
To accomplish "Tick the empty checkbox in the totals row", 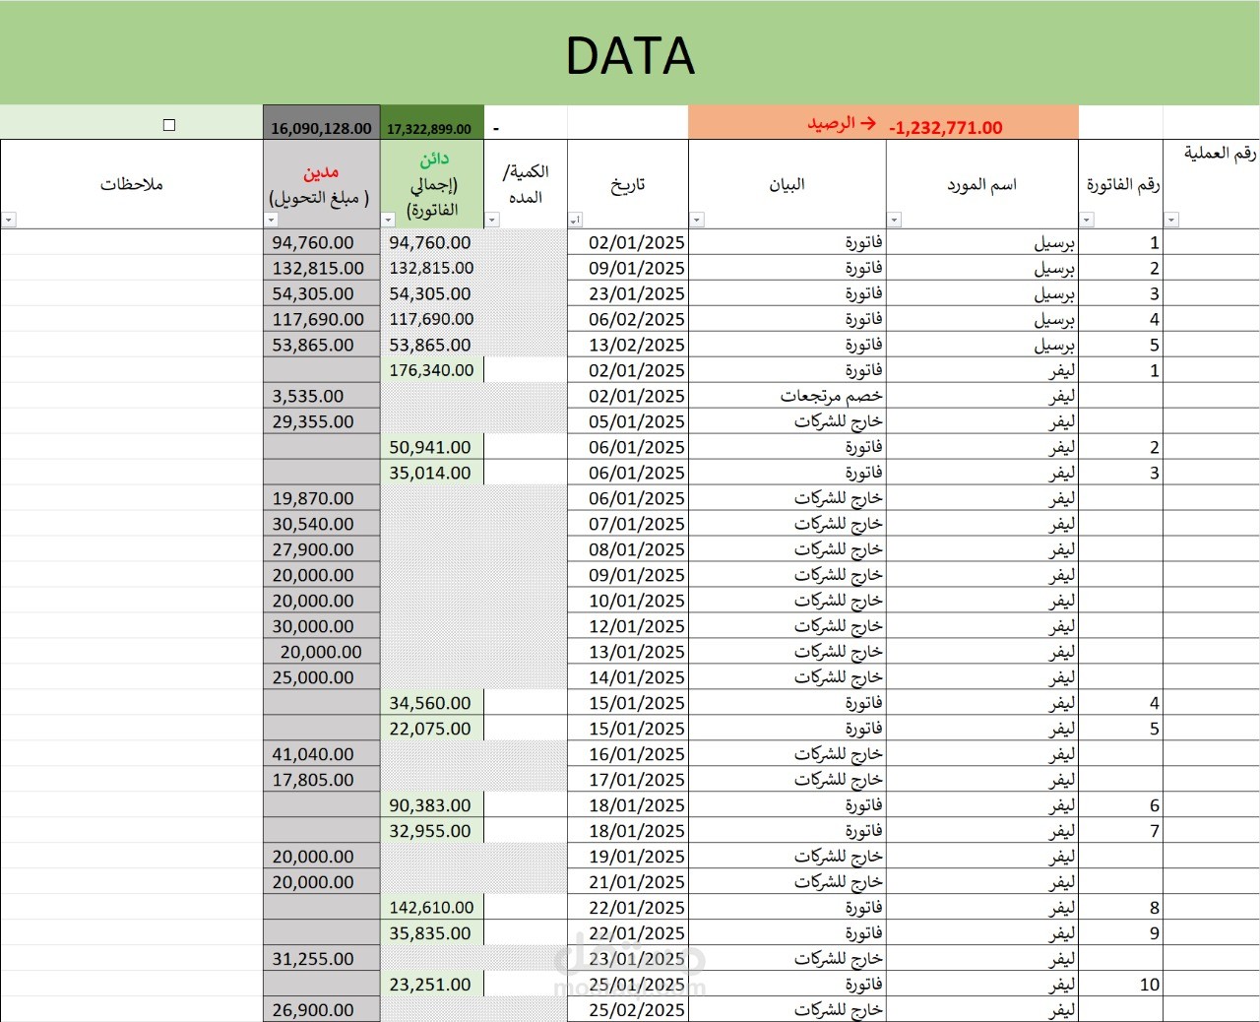I will tap(169, 125).
